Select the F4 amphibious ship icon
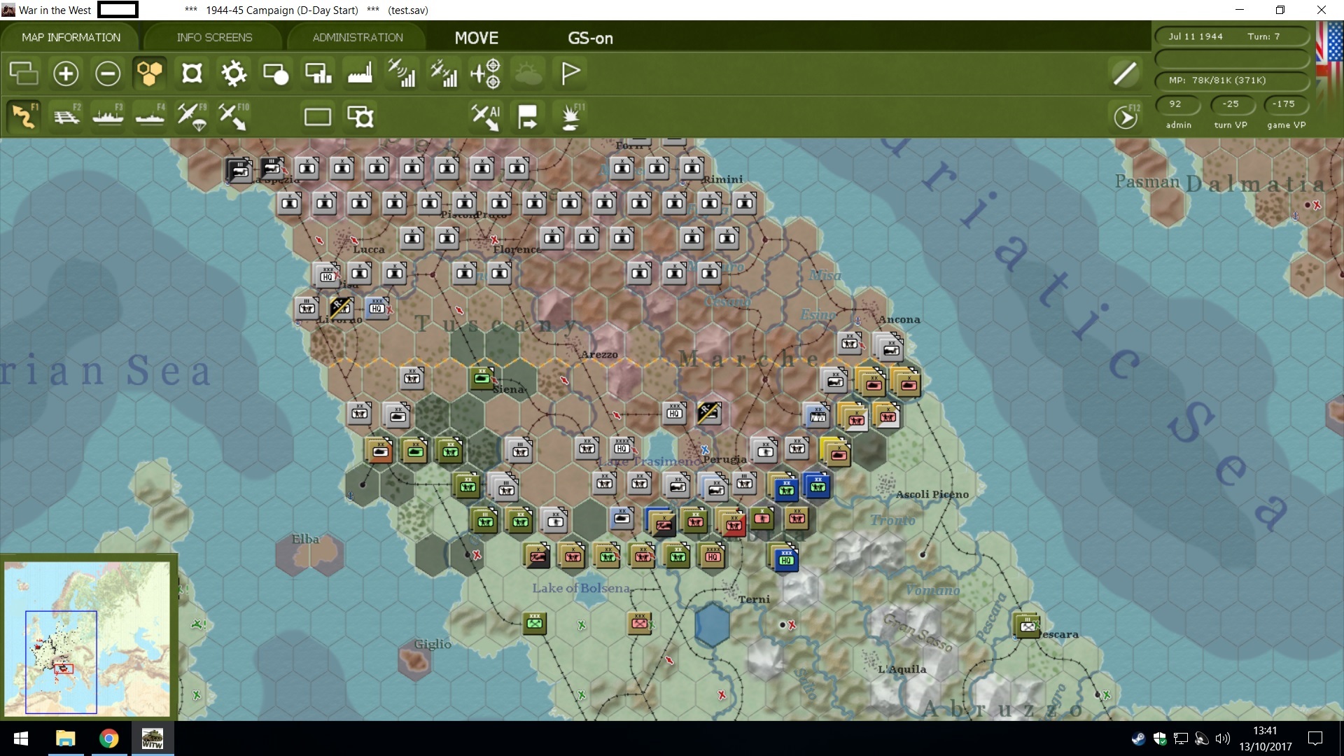Image resolution: width=1344 pixels, height=756 pixels. pos(150,115)
